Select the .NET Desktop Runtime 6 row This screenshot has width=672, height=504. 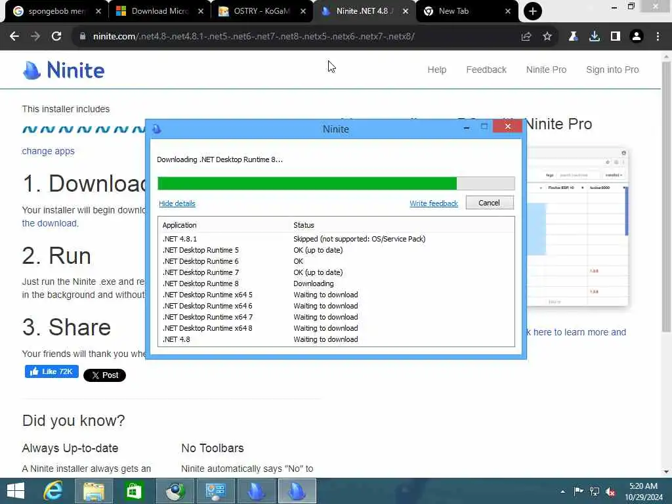click(336, 261)
